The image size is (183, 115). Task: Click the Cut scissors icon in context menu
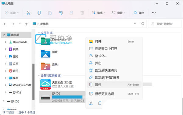[91, 103]
